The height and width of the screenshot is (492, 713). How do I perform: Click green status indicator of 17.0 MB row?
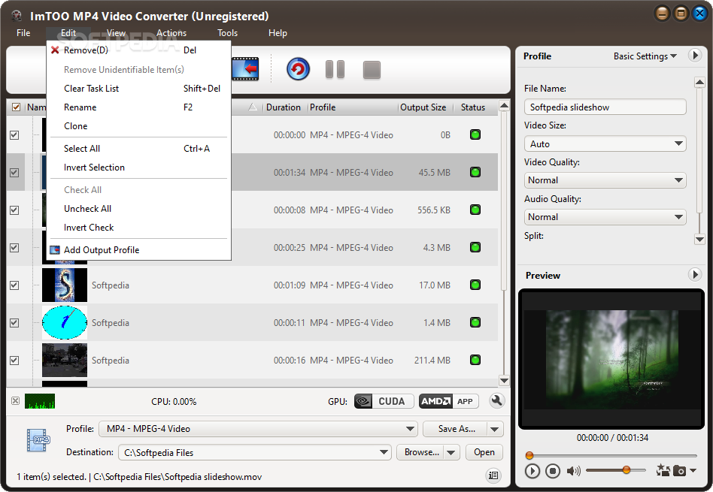pos(475,285)
